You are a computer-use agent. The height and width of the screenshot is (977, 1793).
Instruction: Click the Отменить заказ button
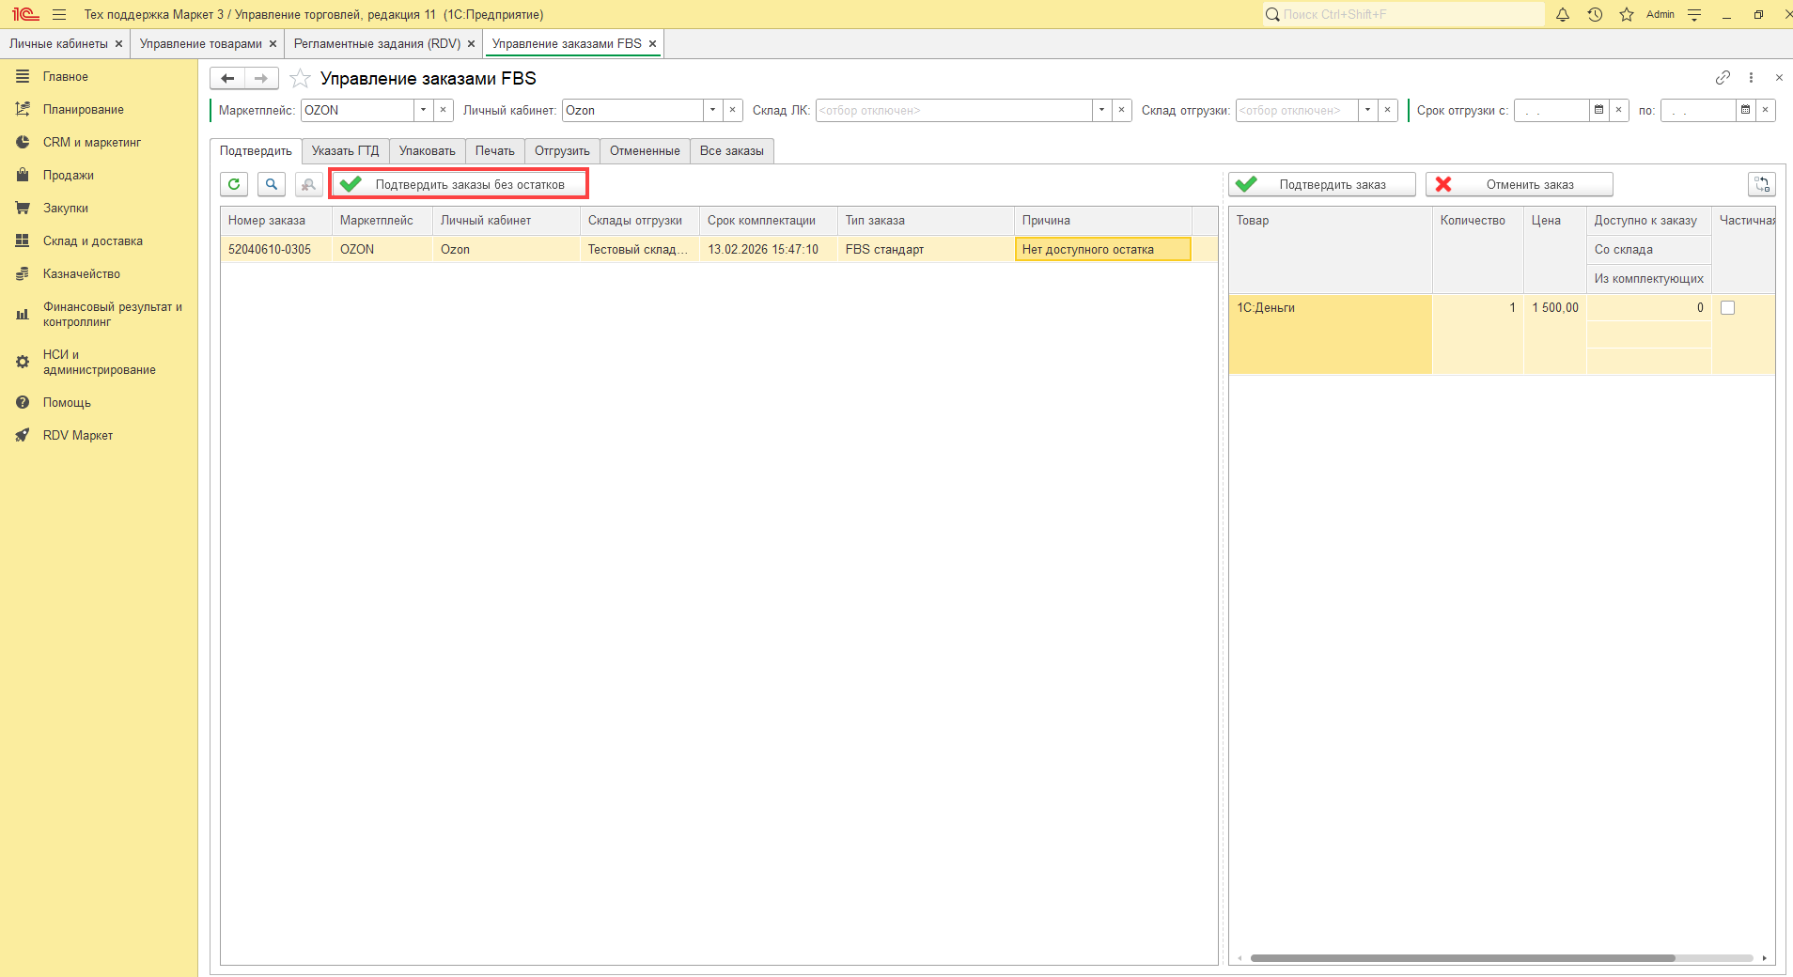[x=1519, y=184]
